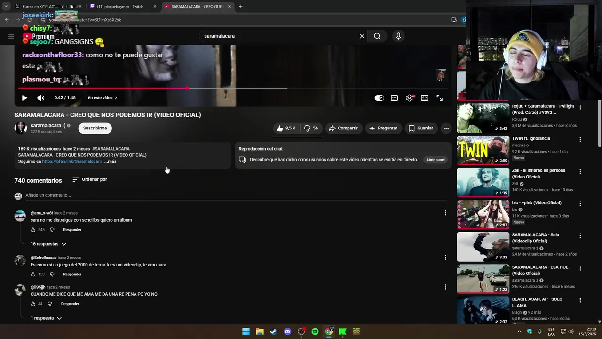
Task: Show hidden system tray icons chevron
Action: pos(519,331)
